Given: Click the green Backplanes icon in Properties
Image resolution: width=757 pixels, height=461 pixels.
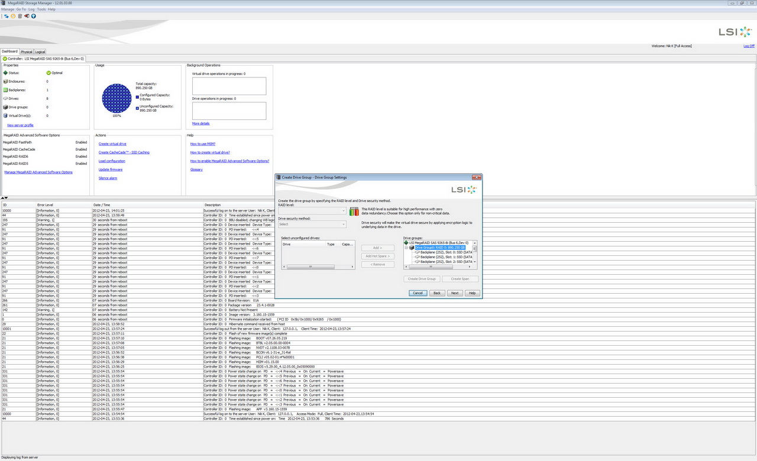Looking at the screenshot, I should pyautogui.click(x=5, y=90).
